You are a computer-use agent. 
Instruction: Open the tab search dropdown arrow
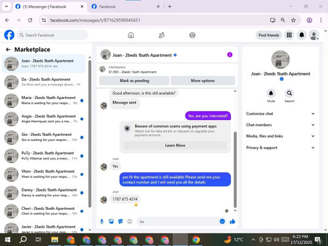point(7,7)
